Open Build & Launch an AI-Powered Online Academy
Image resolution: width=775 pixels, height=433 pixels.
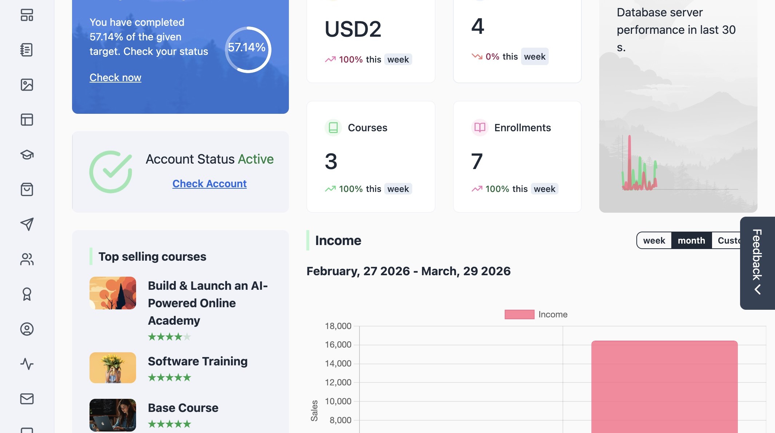pyautogui.click(x=208, y=303)
